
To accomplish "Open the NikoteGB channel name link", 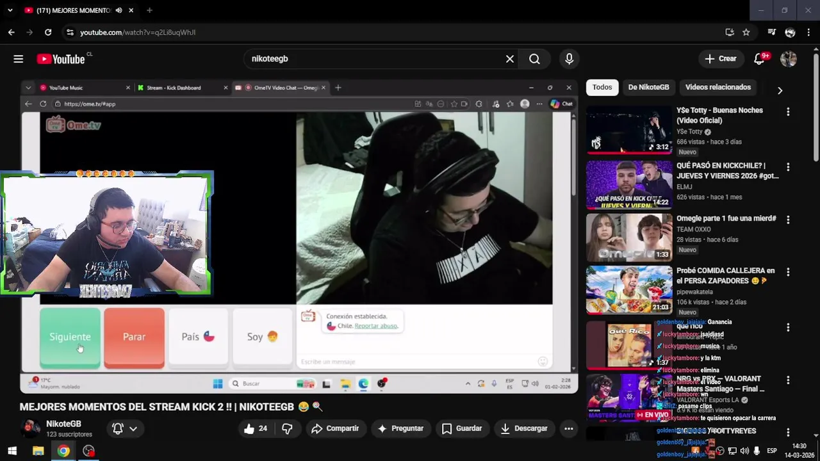I will click(63, 424).
